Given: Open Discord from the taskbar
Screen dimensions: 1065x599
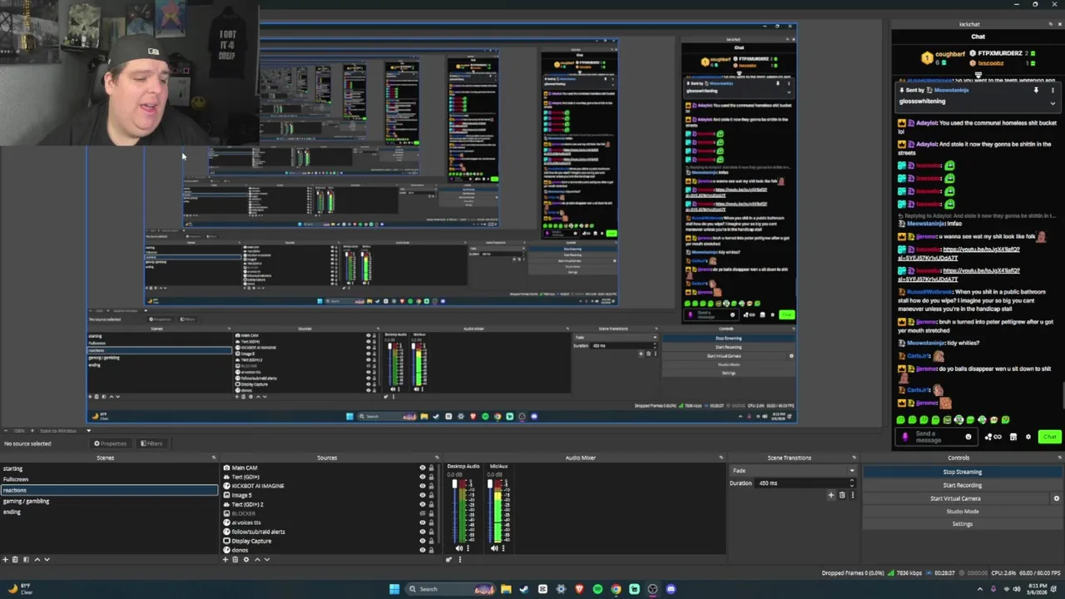Looking at the screenshot, I should coord(671,589).
